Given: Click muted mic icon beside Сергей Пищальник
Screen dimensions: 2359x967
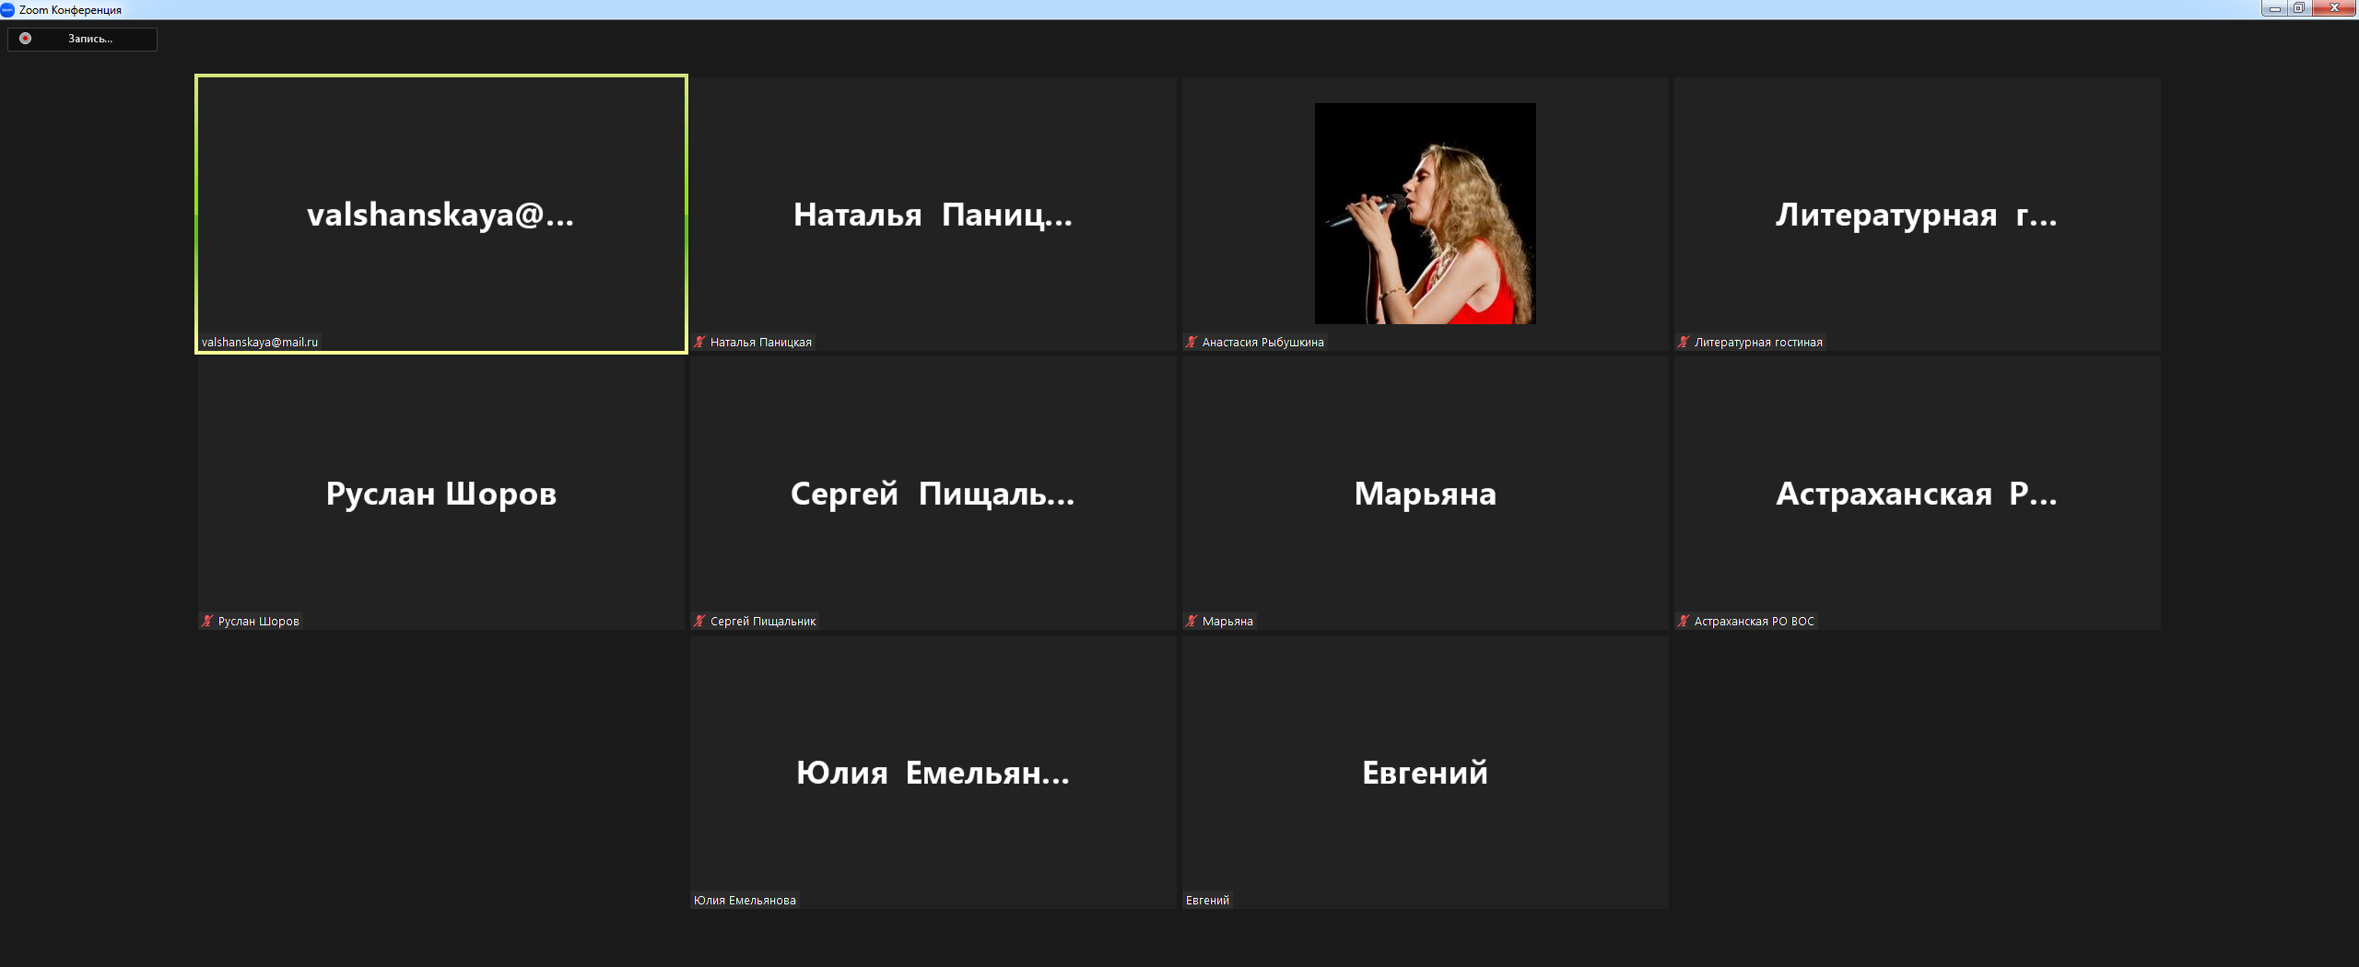Looking at the screenshot, I should point(700,622).
